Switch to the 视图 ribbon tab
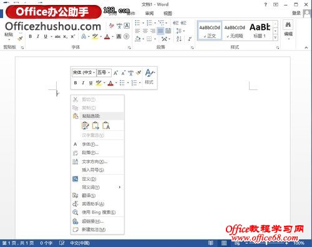The image size is (312, 247). [168, 14]
